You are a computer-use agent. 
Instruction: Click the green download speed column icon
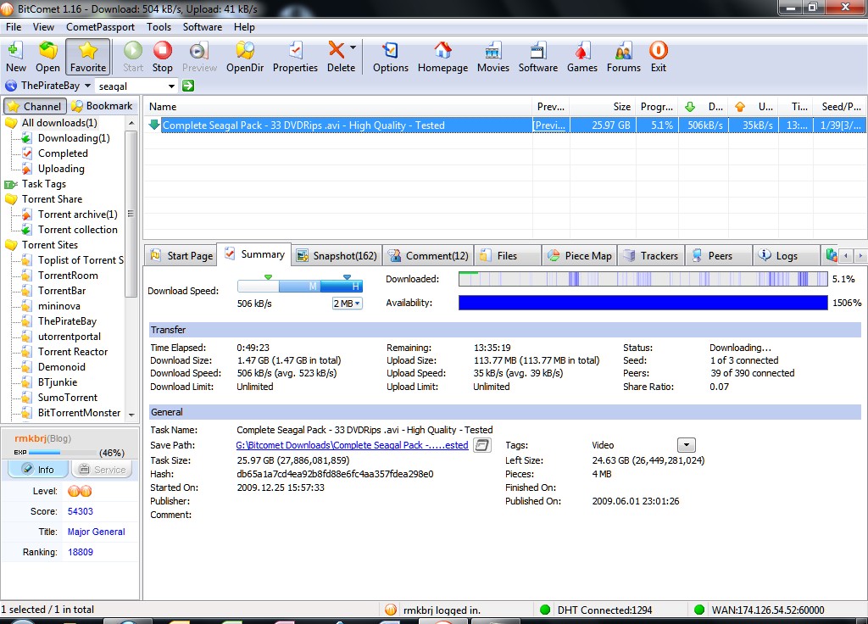point(690,106)
